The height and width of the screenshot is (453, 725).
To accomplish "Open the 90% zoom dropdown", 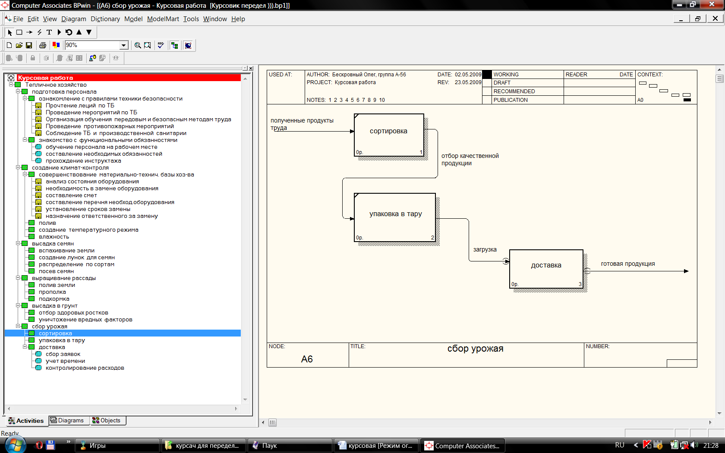I will click(124, 45).
